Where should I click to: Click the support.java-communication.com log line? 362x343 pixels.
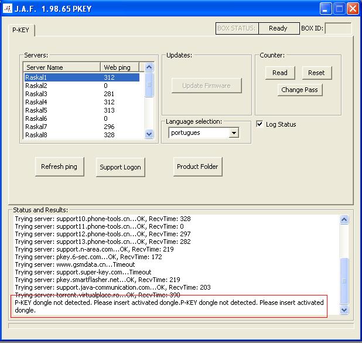pos(112,287)
